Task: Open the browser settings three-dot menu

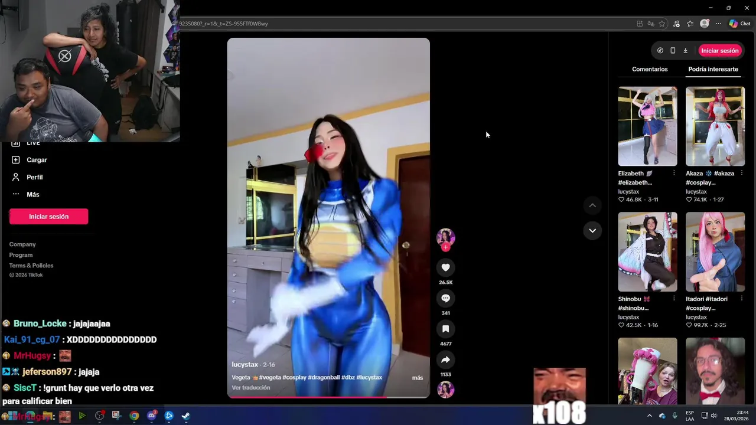Action: pyautogui.click(x=718, y=24)
